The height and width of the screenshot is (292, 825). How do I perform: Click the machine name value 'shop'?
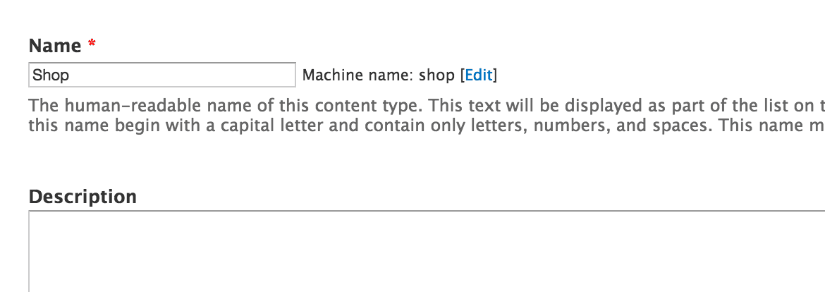(436, 76)
